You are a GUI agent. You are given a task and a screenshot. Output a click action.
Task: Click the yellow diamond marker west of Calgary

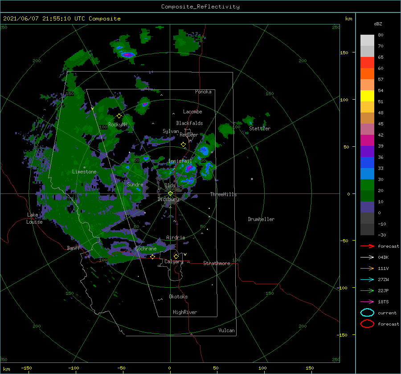click(152, 257)
